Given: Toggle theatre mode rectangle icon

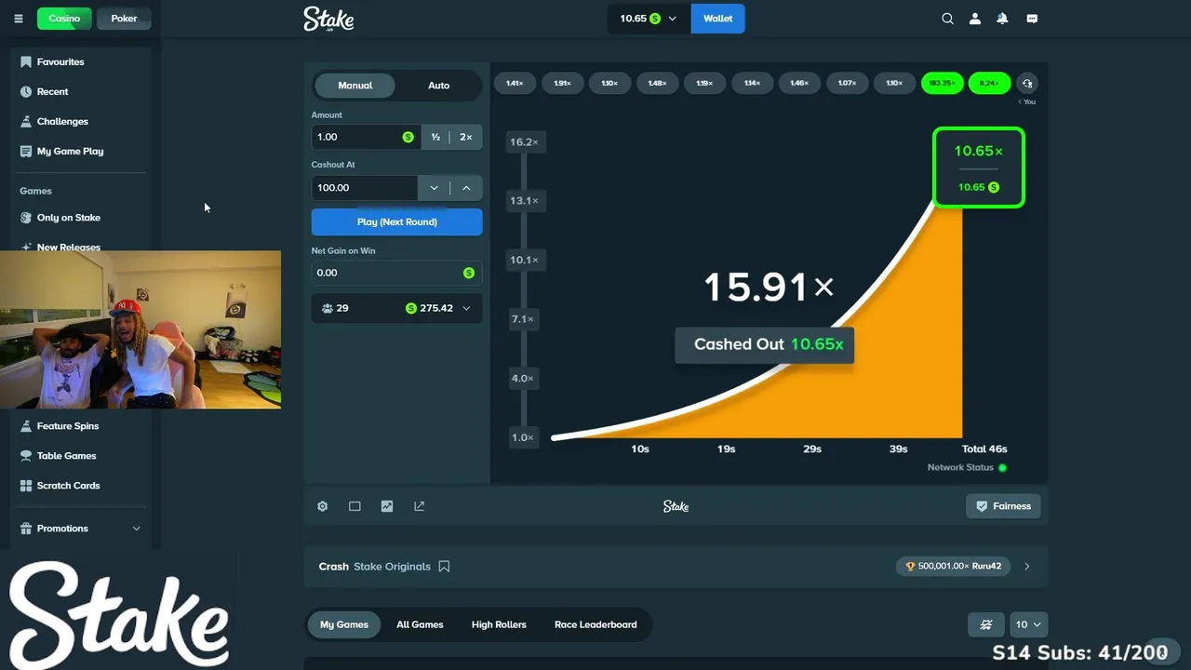Looking at the screenshot, I should (x=355, y=506).
